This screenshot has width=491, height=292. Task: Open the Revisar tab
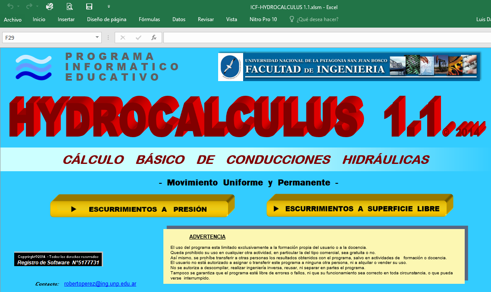tap(206, 19)
